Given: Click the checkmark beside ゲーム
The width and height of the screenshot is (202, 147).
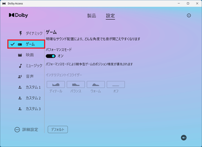Looking at the screenshot, I should point(12,44).
